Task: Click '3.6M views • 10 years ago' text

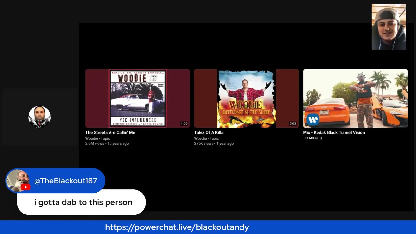Action: (107, 143)
